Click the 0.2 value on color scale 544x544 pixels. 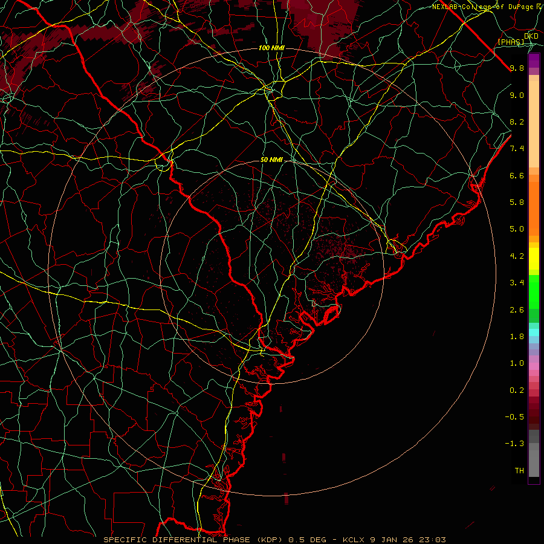(x=517, y=390)
